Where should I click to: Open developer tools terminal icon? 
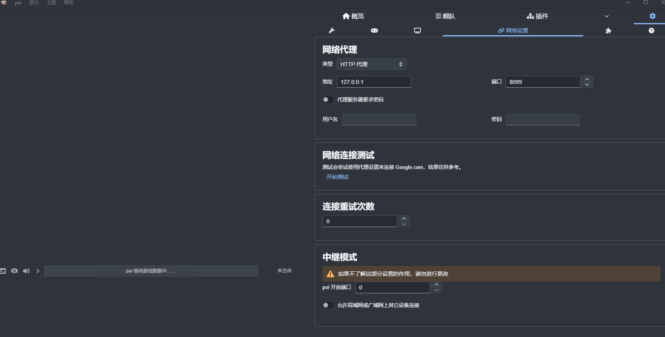click(3, 271)
